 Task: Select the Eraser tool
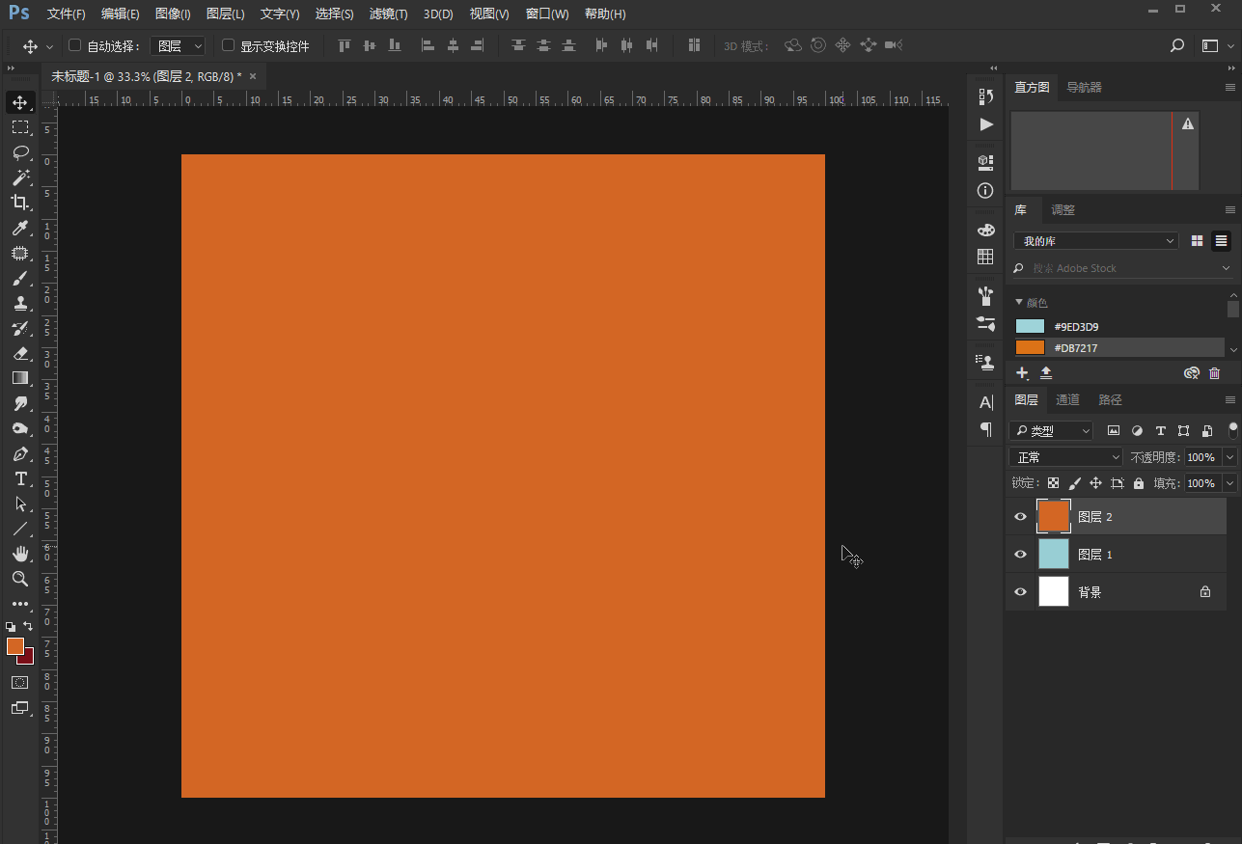(x=19, y=353)
